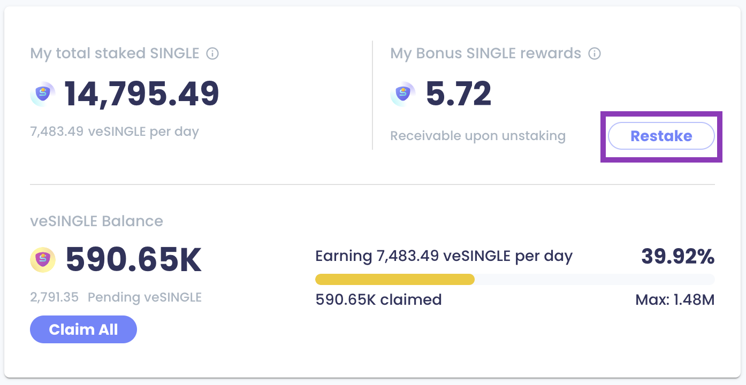Click the 'Max: 1.48M' label
746x385 pixels.
(x=675, y=299)
